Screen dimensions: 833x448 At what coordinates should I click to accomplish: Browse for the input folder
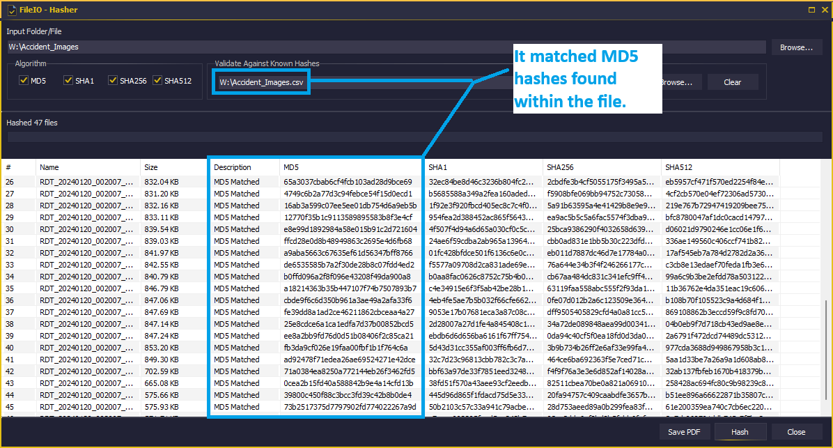tap(796, 47)
